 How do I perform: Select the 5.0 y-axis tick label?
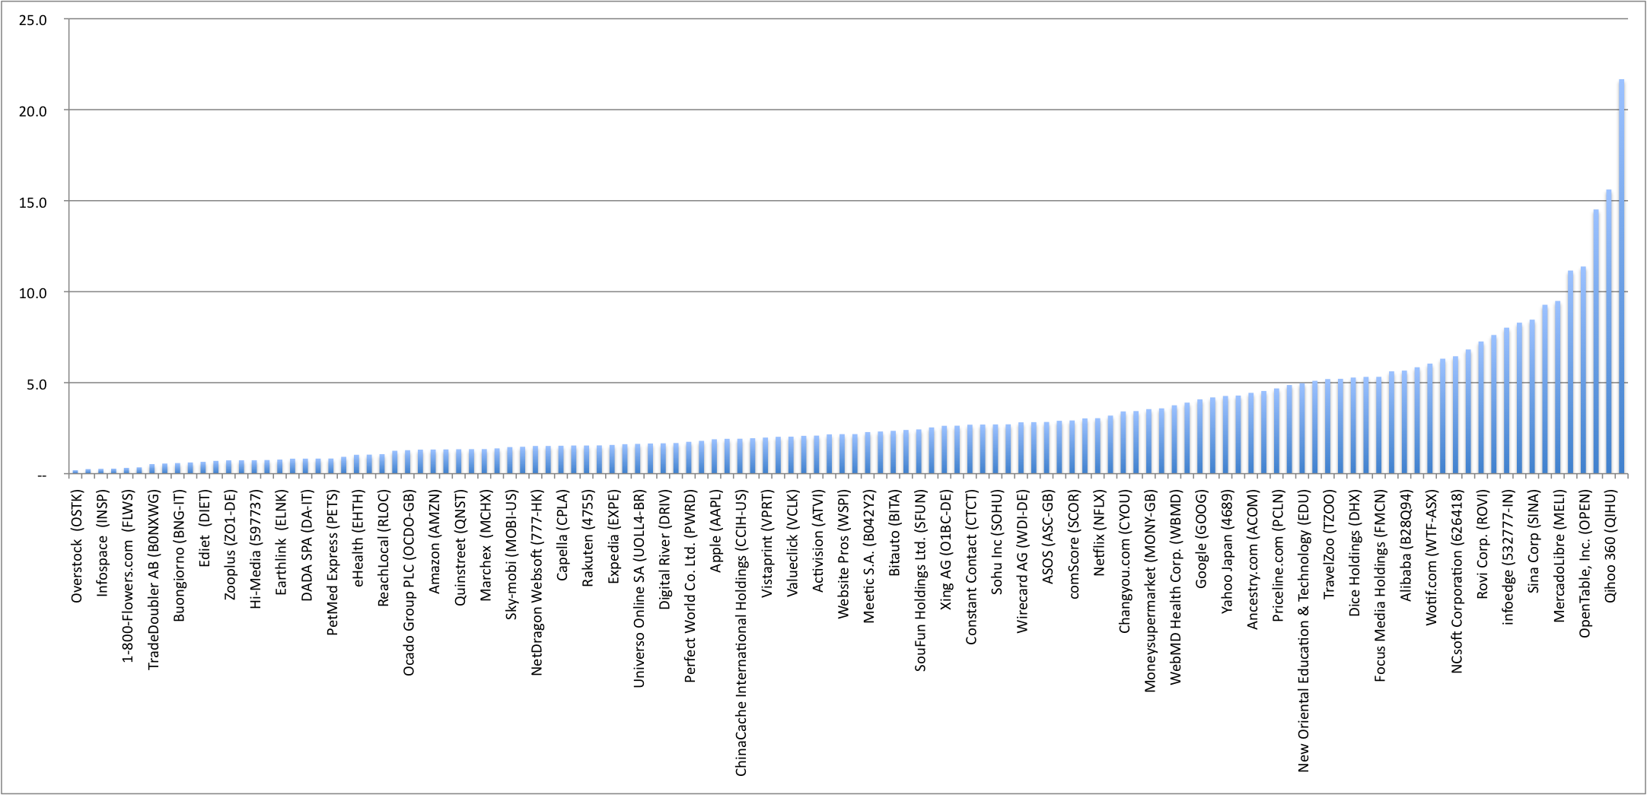(x=37, y=384)
